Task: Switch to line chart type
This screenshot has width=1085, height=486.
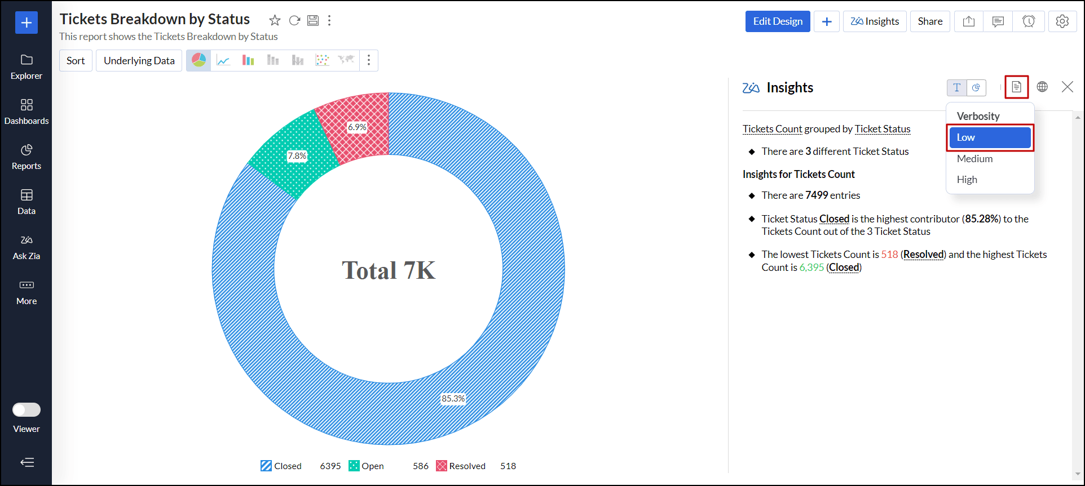Action: (x=223, y=60)
